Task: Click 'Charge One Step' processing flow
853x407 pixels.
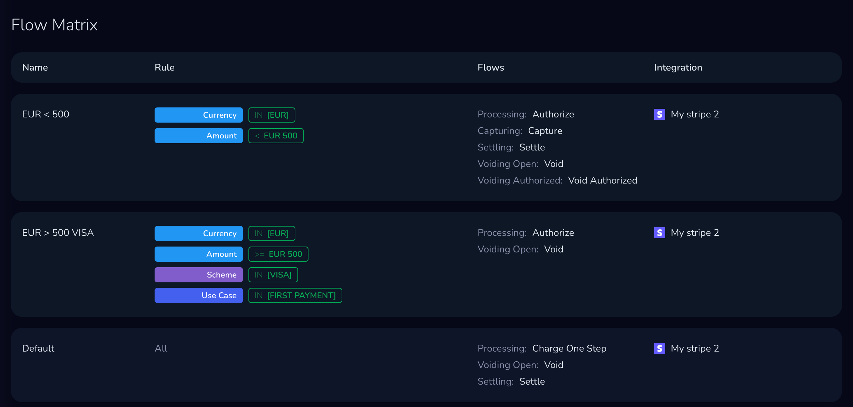Action: click(569, 348)
